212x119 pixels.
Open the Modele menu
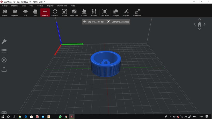click(x=40, y=6)
